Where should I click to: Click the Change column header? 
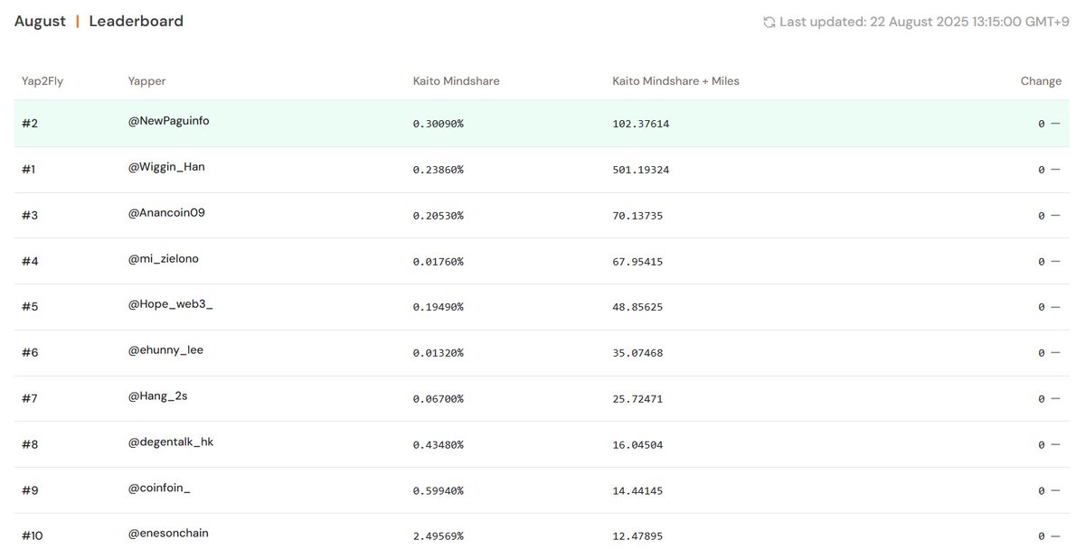click(x=1041, y=81)
